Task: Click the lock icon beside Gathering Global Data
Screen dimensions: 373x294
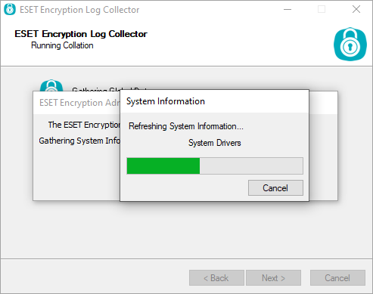Action: coord(51,85)
